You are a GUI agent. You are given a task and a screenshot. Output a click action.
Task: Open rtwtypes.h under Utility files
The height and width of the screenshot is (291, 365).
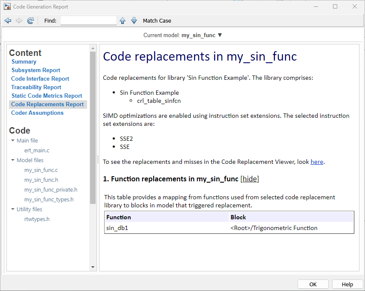(37, 219)
